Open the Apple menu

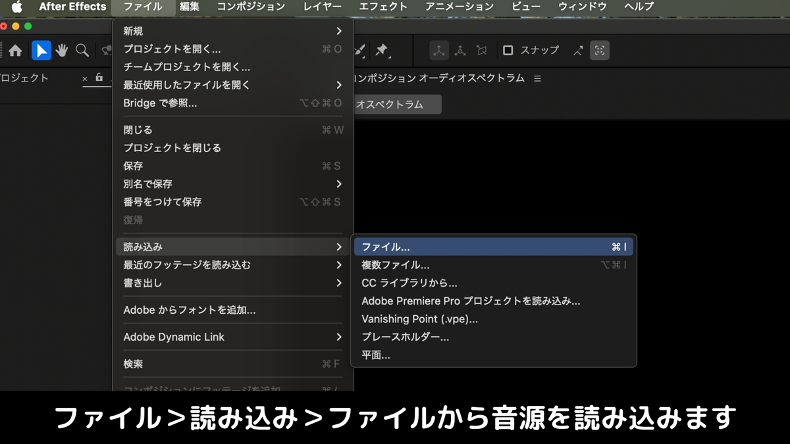tap(16, 7)
